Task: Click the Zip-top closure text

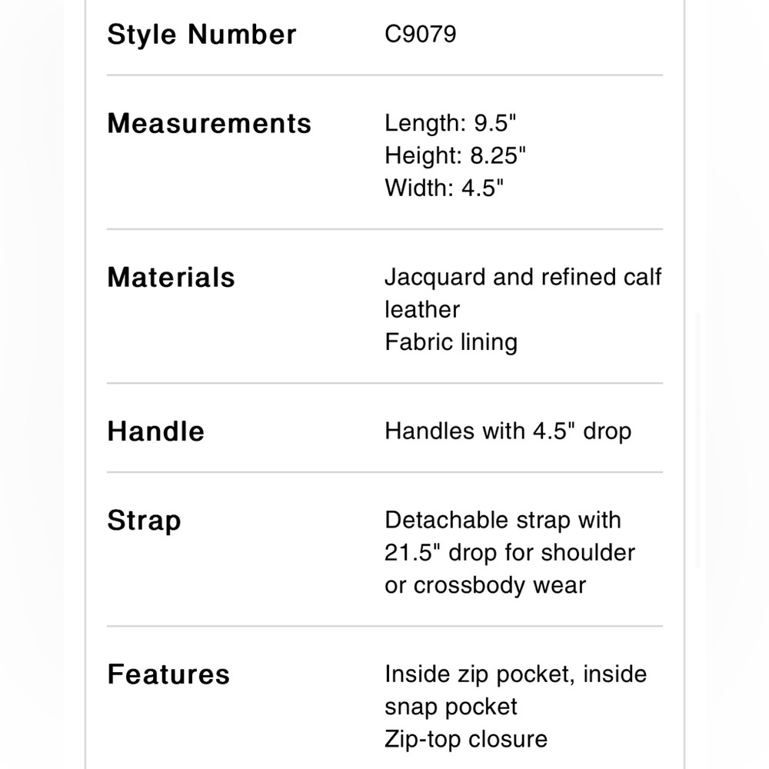Action: [466, 739]
